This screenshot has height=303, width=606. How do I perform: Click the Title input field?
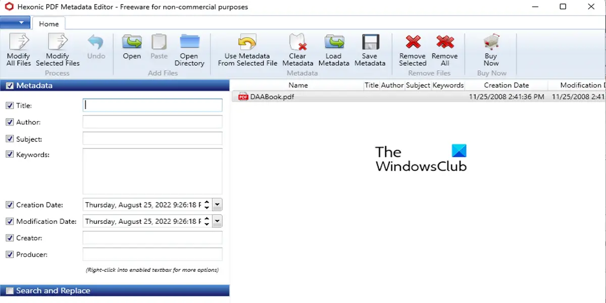click(x=153, y=105)
